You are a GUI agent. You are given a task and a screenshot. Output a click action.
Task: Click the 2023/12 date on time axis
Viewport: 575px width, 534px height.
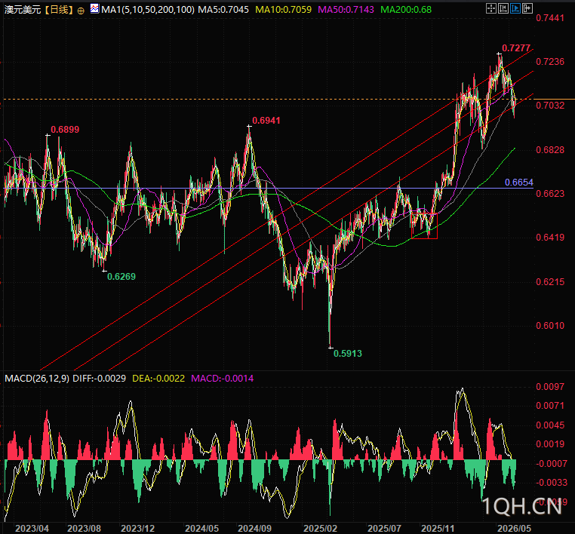coord(137,529)
